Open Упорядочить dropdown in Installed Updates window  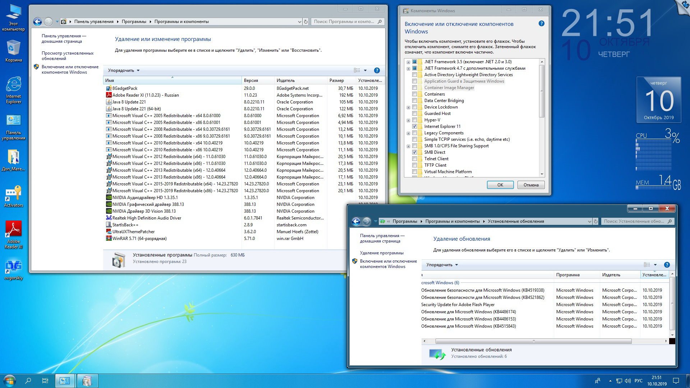click(x=442, y=265)
